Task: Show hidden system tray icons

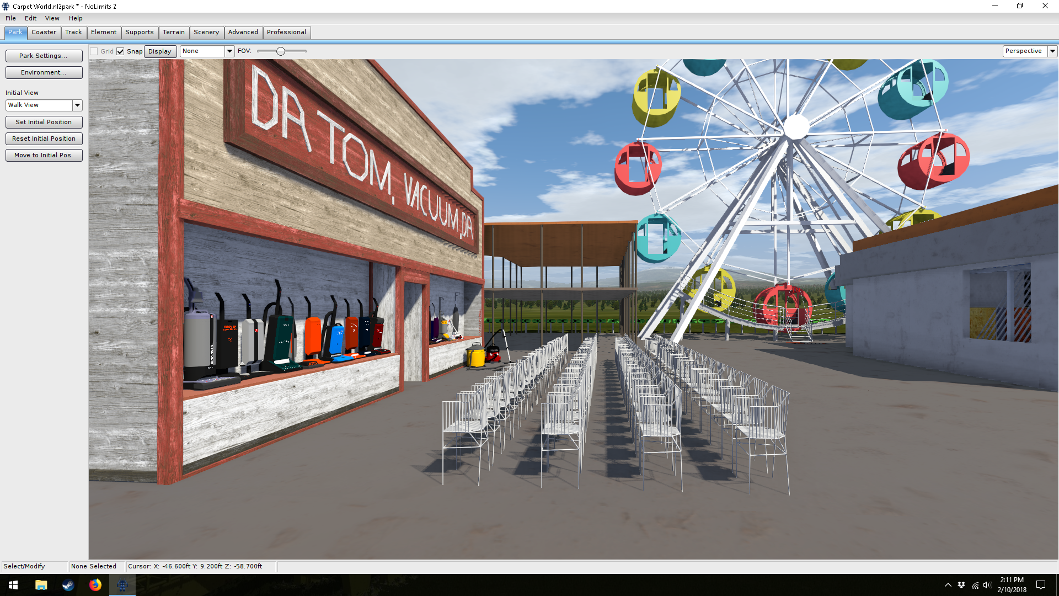Action: point(948,585)
